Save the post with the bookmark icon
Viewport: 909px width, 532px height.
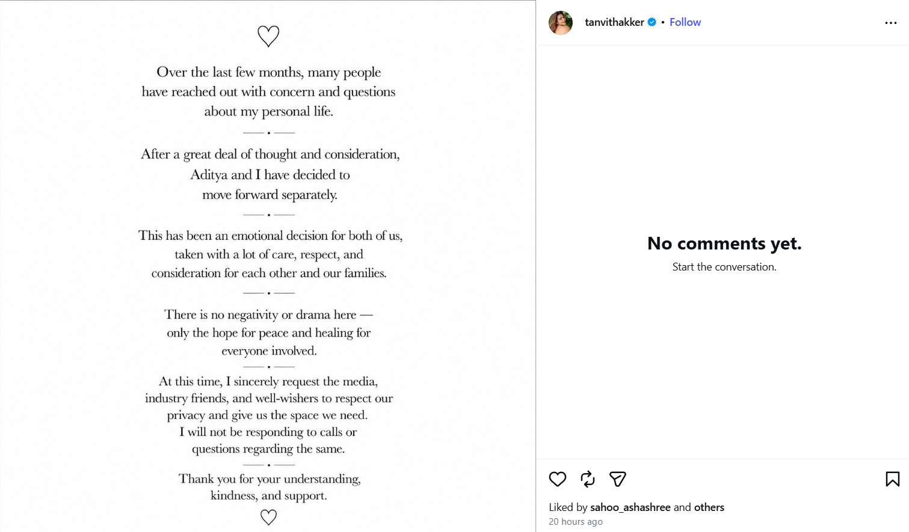coord(893,479)
